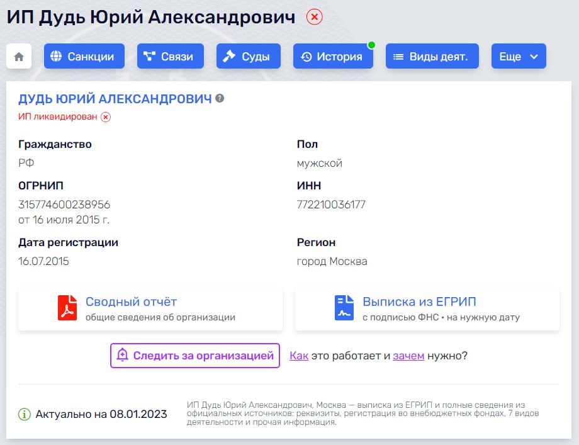Open the зачем link
The width and height of the screenshot is (579, 445).
pos(408,356)
